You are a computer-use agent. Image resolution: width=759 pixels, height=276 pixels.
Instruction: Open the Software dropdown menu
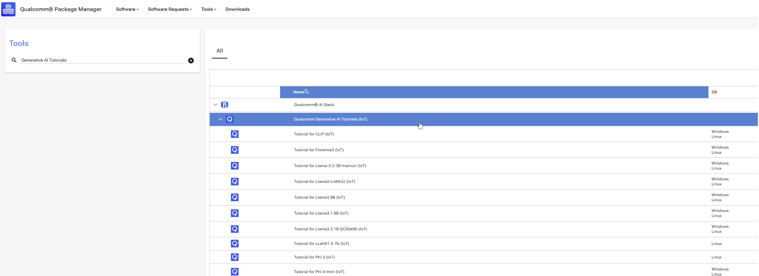pos(127,9)
